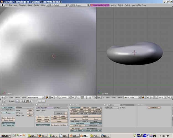The width and height of the screenshot is (173, 138).
Task: Click the ME:Plane.001 mesh name field
Action: 44,108
